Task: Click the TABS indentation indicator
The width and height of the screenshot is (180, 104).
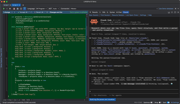Action: [x=23, y=100]
